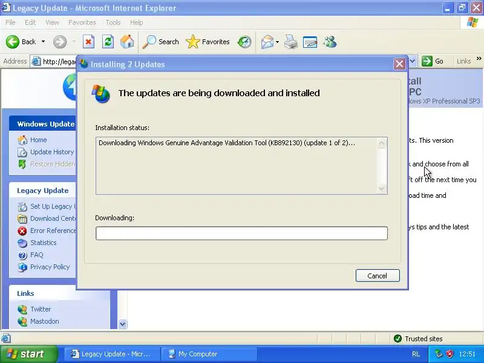
Task: Click the Update History sidebar icon
Action: tap(22, 152)
